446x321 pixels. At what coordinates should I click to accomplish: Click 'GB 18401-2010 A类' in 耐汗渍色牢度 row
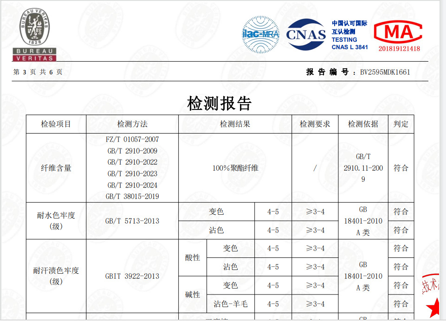point(363,276)
